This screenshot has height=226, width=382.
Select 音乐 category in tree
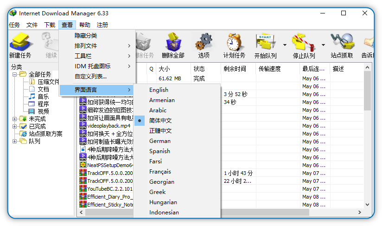[x=44, y=97]
